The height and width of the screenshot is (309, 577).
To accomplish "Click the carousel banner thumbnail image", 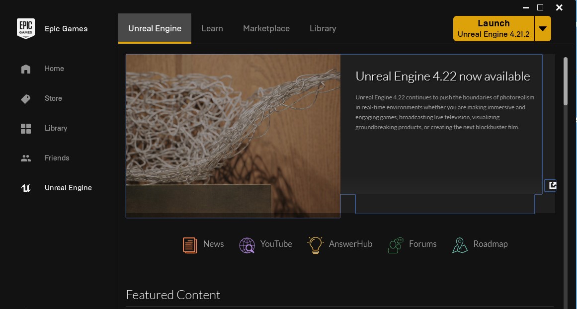I will point(233,136).
